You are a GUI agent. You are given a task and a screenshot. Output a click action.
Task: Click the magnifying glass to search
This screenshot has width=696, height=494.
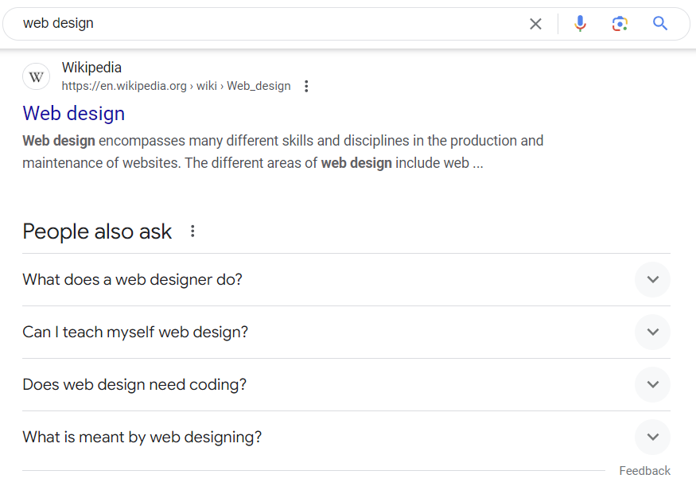coord(659,24)
